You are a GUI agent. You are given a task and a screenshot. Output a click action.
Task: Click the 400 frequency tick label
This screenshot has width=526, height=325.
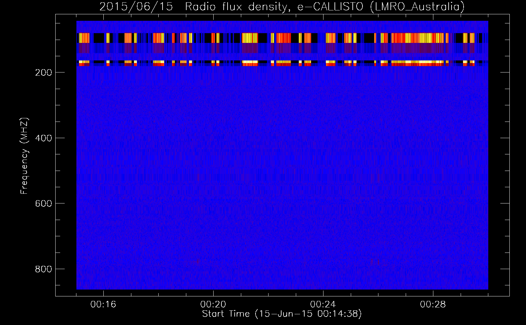(44, 138)
